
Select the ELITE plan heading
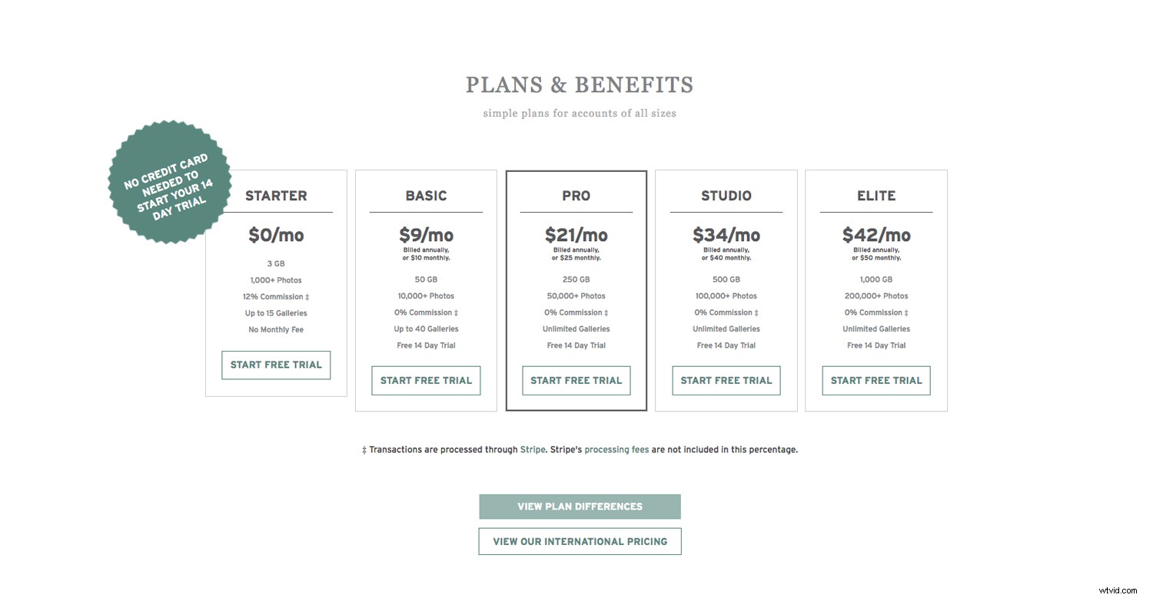coord(876,196)
